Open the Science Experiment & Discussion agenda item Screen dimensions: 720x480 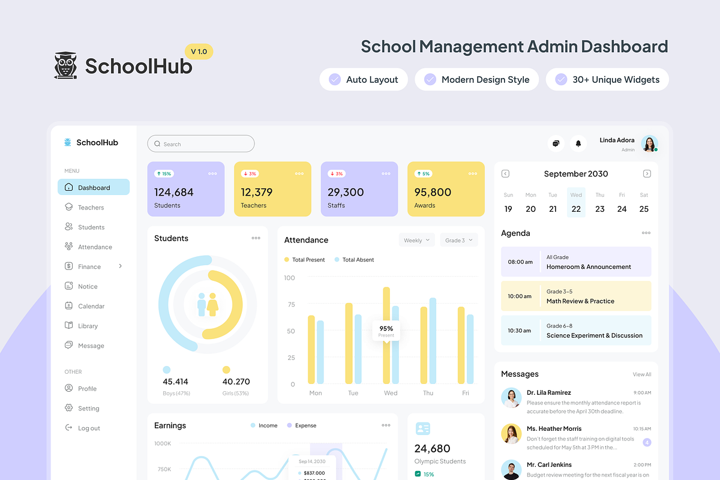pyautogui.click(x=576, y=331)
